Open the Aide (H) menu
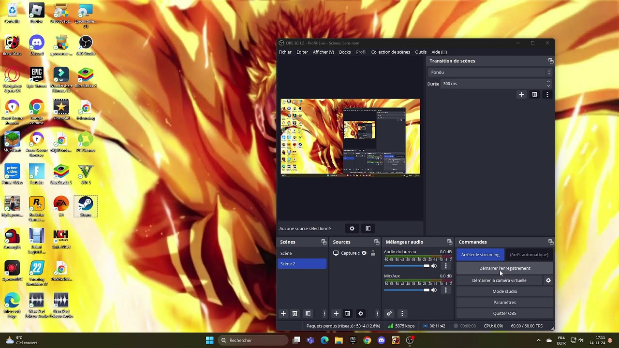This screenshot has height=348, width=619. point(439,52)
